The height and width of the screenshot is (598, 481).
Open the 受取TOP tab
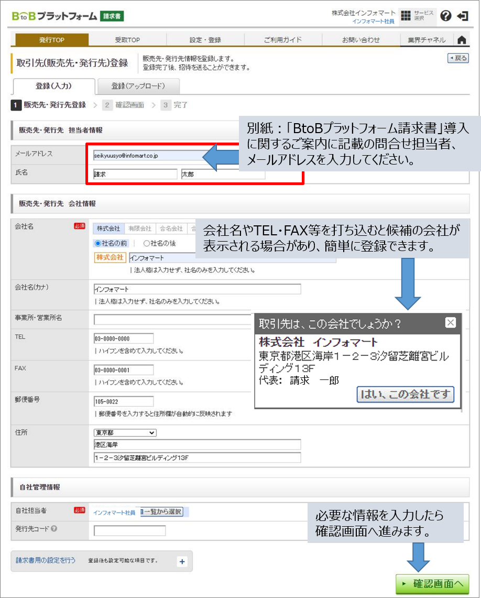point(128,40)
